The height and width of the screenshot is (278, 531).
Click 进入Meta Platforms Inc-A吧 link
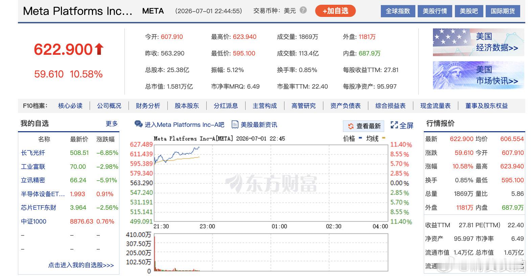(x=184, y=125)
